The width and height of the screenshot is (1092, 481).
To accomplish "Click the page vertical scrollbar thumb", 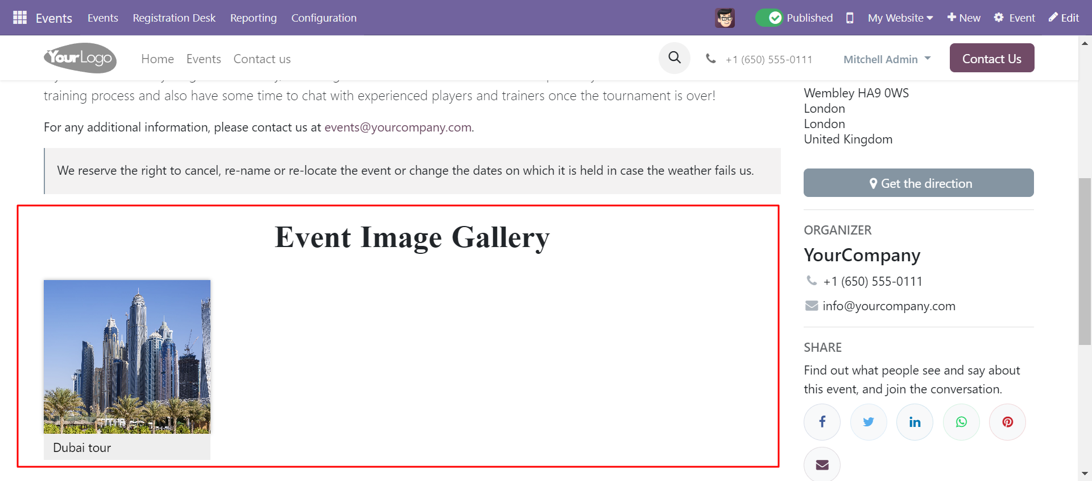I will point(1085,262).
